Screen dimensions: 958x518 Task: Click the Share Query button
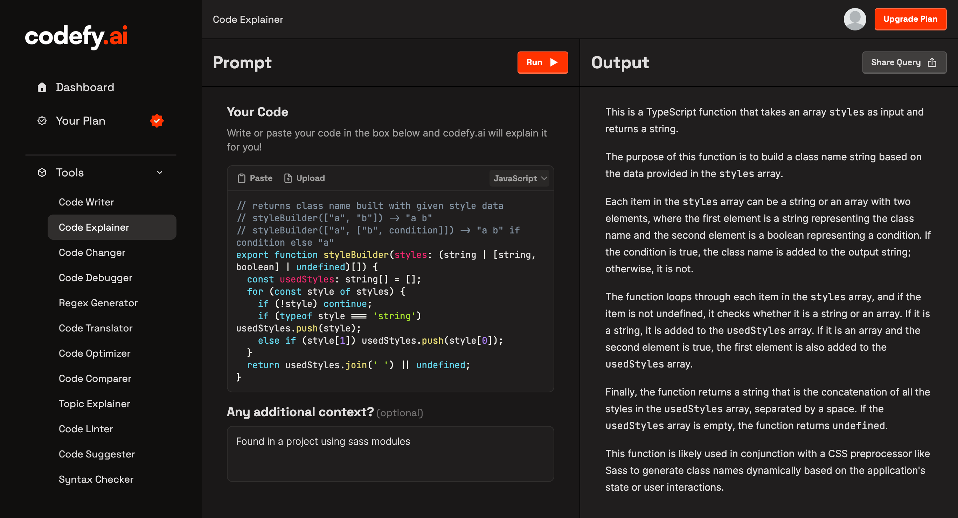point(904,62)
